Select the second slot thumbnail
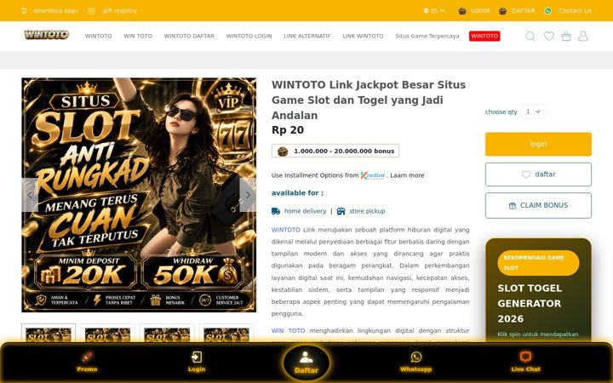613x383 pixels. pos(107,334)
